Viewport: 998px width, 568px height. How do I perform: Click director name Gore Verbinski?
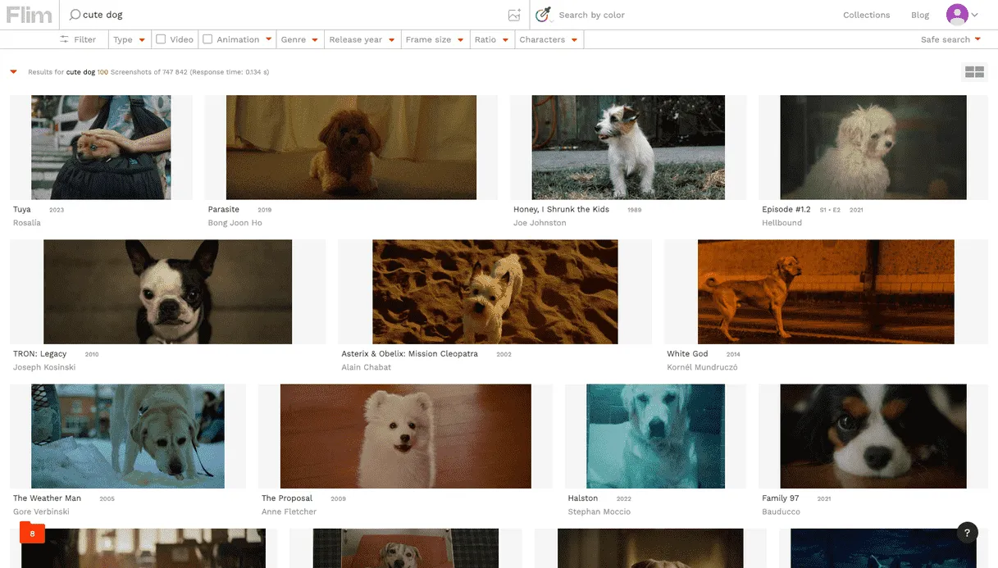coord(41,511)
